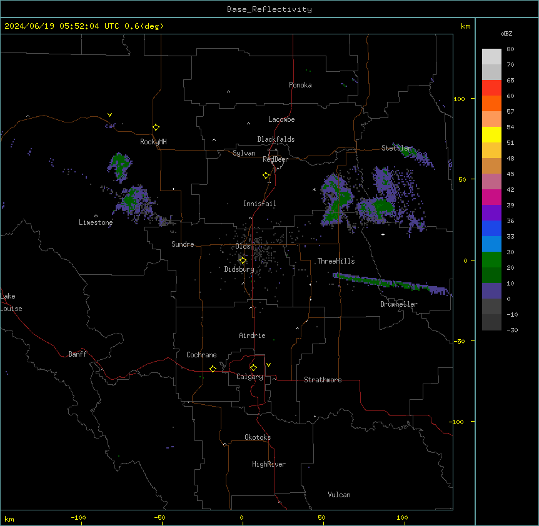Screen dimensions: 539x526
Task: Click the white 80 dBZ legend swatch
Action: (491, 57)
